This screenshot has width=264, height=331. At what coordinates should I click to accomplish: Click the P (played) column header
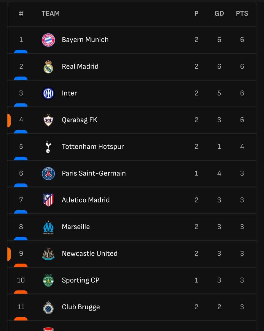(196, 13)
